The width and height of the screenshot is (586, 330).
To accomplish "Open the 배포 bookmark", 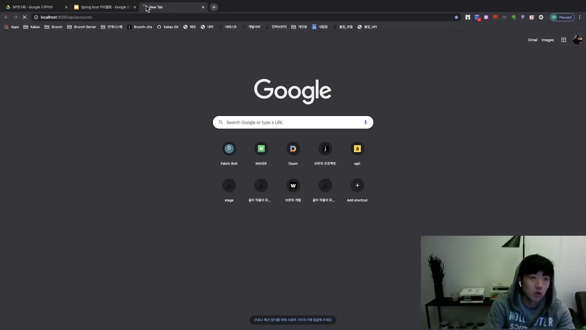I will [190, 27].
